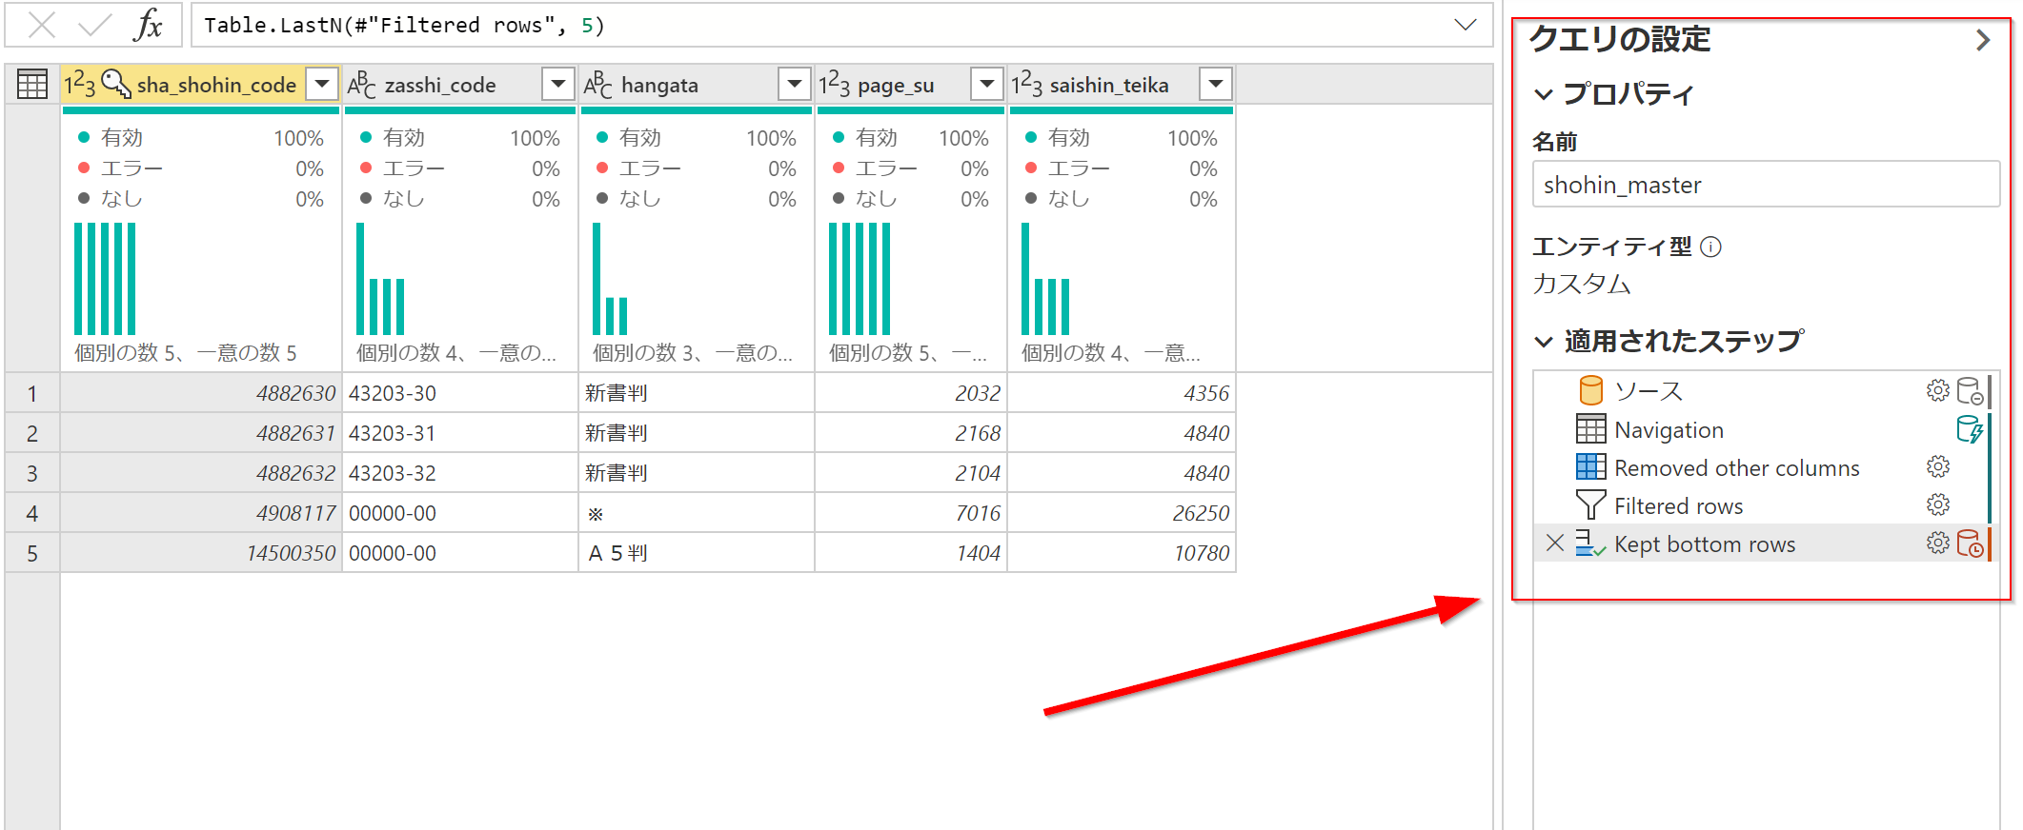Click the Filtered rows funnel icon

coord(1590,505)
